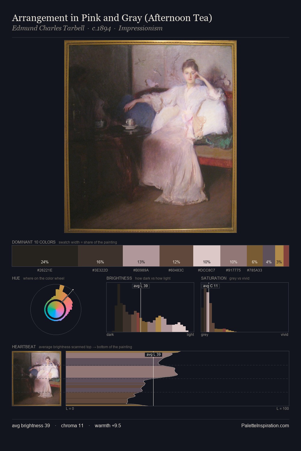Select the 3% gold swatch

[x=279, y=256]
